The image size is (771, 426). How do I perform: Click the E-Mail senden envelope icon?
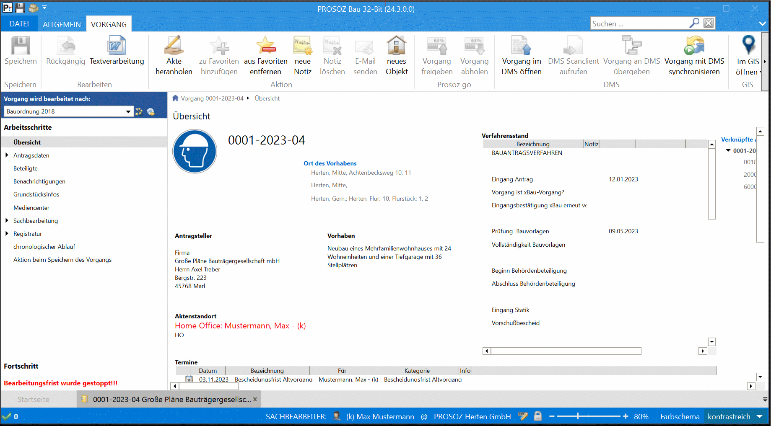click(365, 47)
